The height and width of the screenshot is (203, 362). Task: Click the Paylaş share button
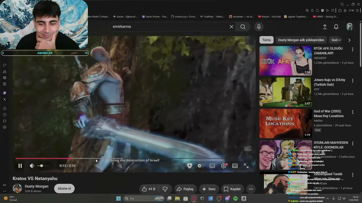point(185,189)
